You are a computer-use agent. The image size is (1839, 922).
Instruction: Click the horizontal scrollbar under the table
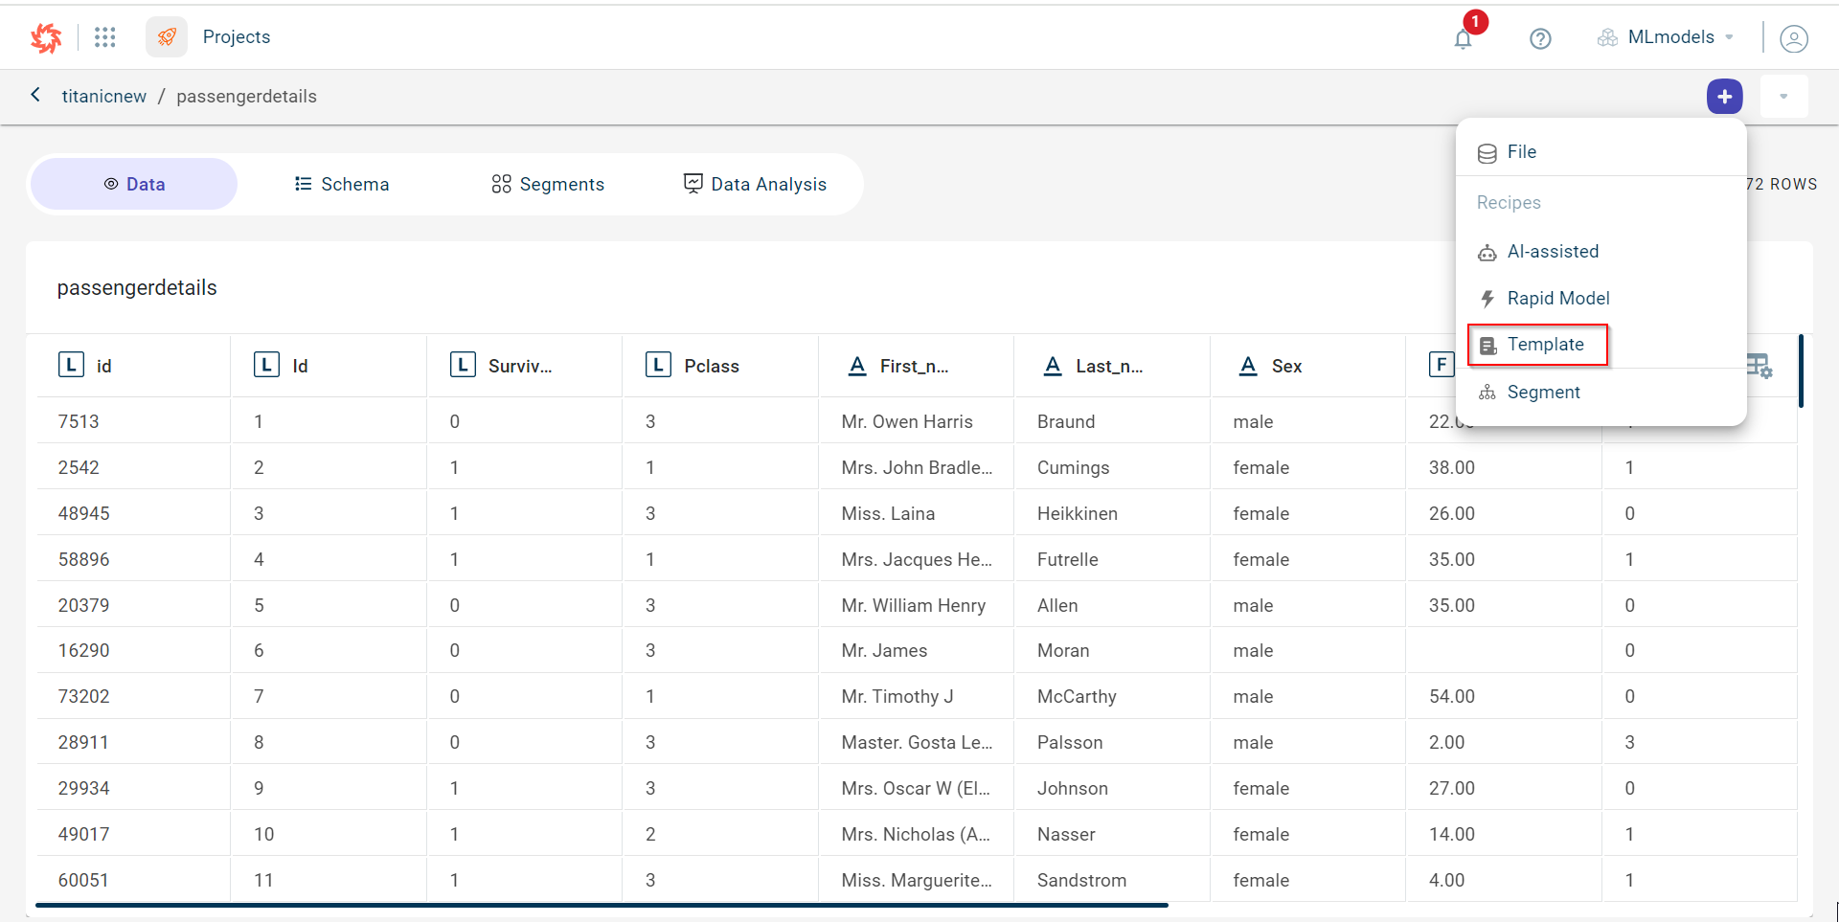[x=602, y=905]
